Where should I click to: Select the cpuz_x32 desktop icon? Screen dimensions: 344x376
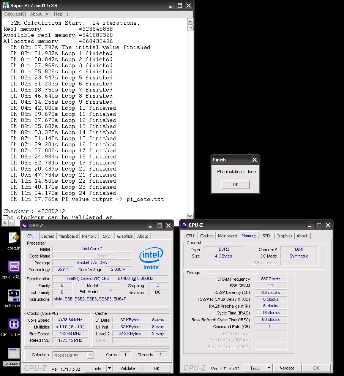click(x=14, y=267)
